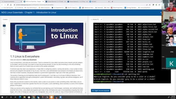Click the address bar URL field
The width and height of the screenshot is (176, 99).
pyautogui.click(x=79, y=5)
